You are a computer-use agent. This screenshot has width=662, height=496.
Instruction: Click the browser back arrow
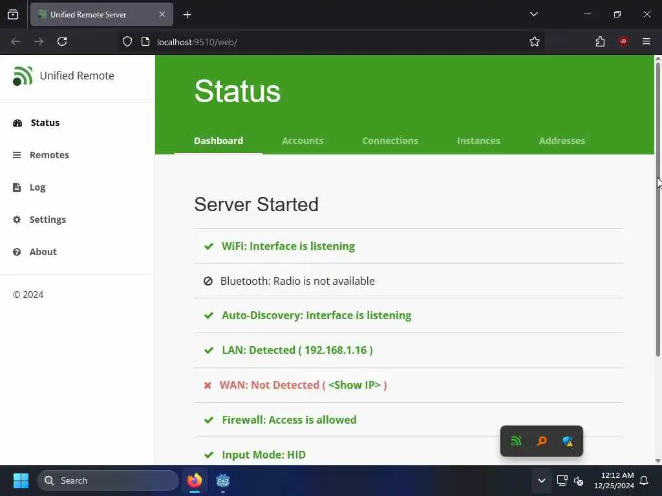coord(16,41)
